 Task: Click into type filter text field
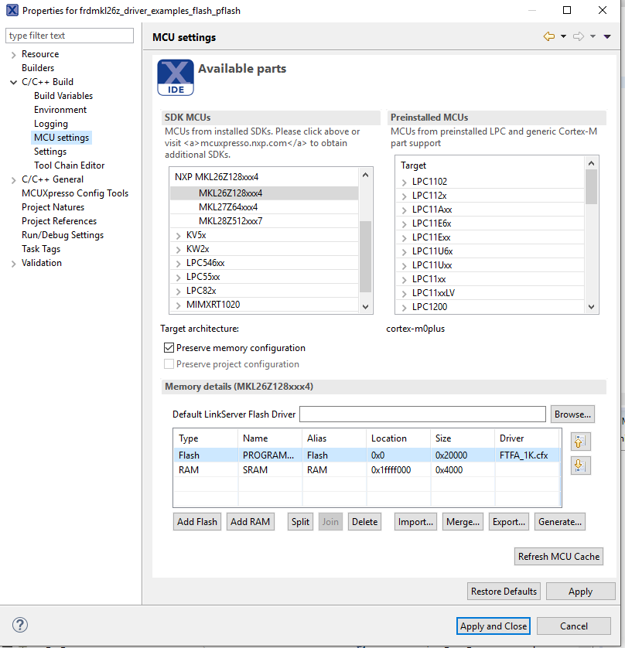(x=70, y=36)
